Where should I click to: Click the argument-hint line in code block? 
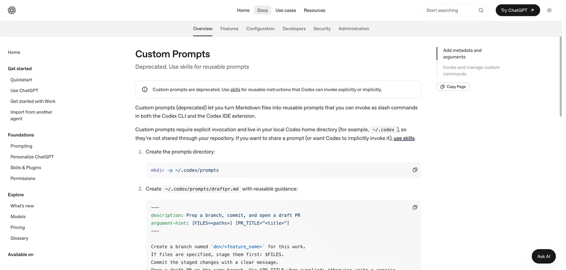(220, 223)
